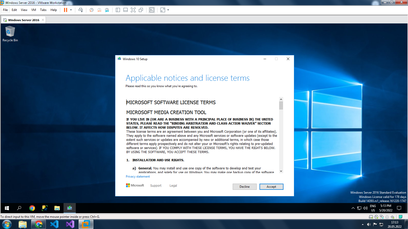
Task: Minimize the Windows 10 Setup window
Action: coord(265,59)
